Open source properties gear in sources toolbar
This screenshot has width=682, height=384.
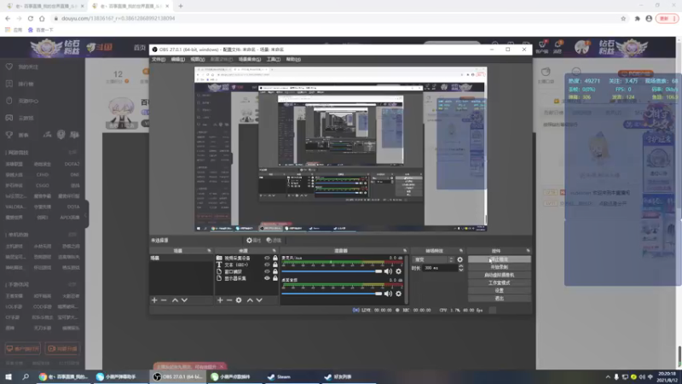coord(239,300)
